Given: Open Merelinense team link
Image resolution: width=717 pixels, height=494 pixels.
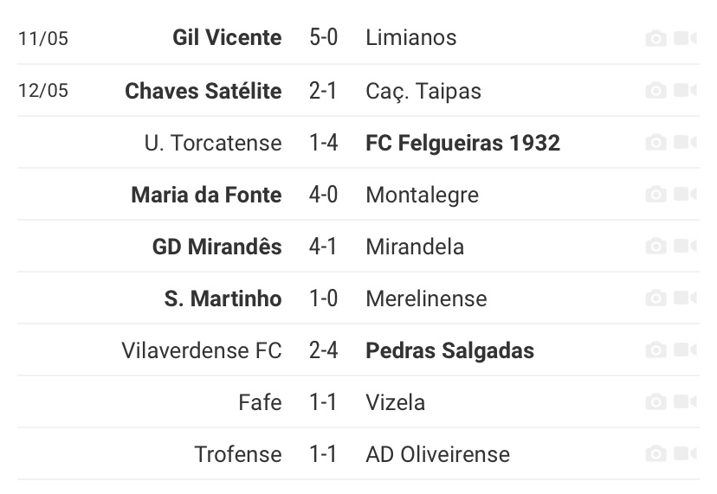Looking at the screenshot, I should 426,298.
